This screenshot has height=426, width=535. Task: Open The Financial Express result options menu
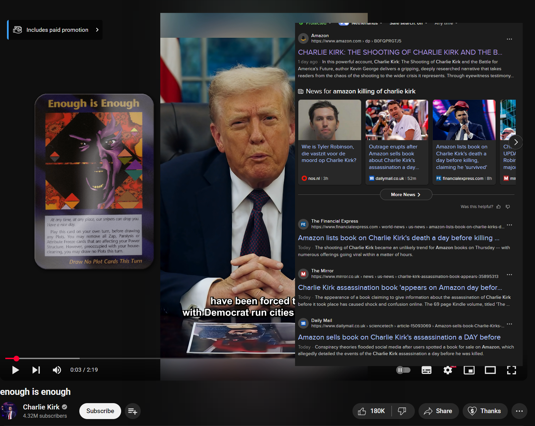click(509, 225)
